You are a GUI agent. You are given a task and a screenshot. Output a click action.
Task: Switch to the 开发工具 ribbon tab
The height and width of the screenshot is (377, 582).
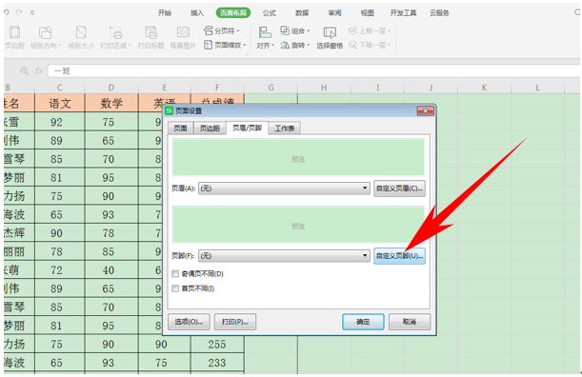coord(403,13)
